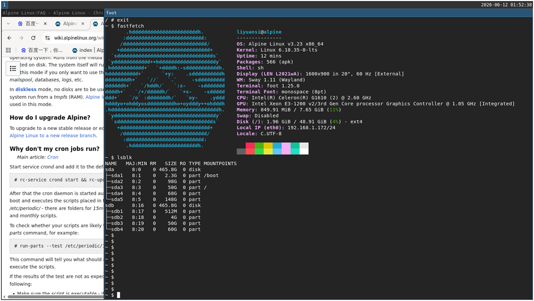Click the sdb1 512M partition row
Image resolution: width=534 pixels, height=301 pixels.
click(x=153, y=211)
